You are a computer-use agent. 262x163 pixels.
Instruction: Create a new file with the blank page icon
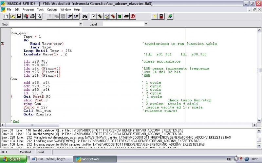6,16
